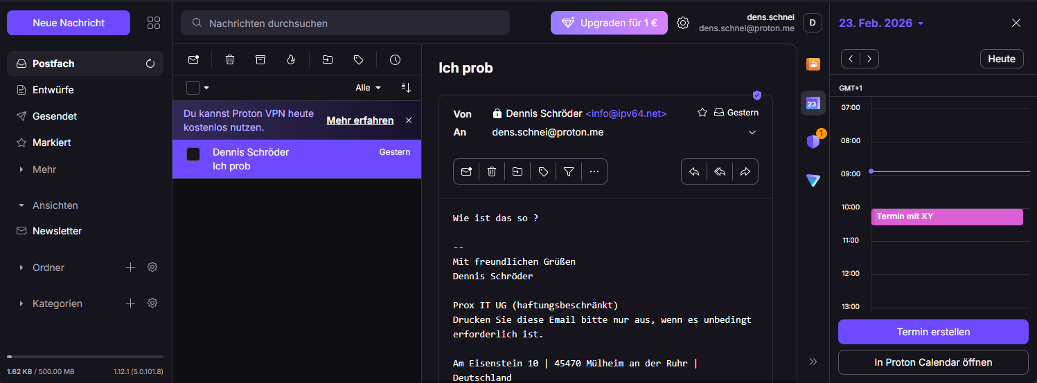Click the archive icon in the list toolbar

260,60
